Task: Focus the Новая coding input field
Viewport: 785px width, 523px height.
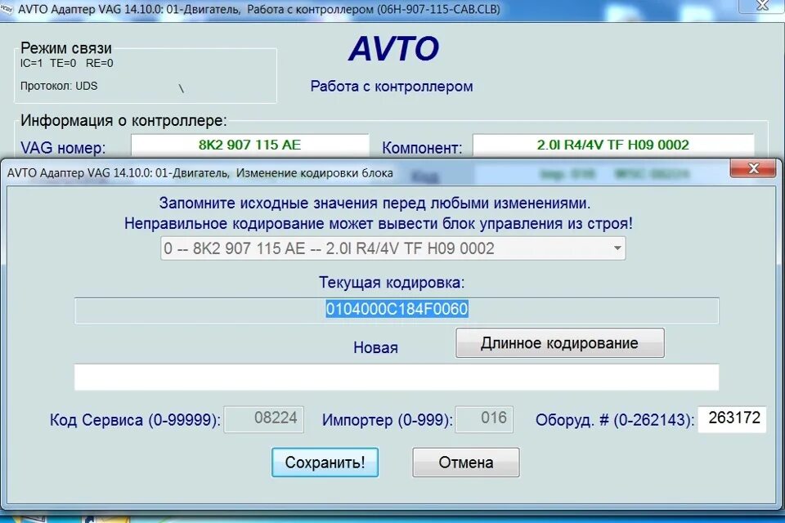Action: [397, 377]
